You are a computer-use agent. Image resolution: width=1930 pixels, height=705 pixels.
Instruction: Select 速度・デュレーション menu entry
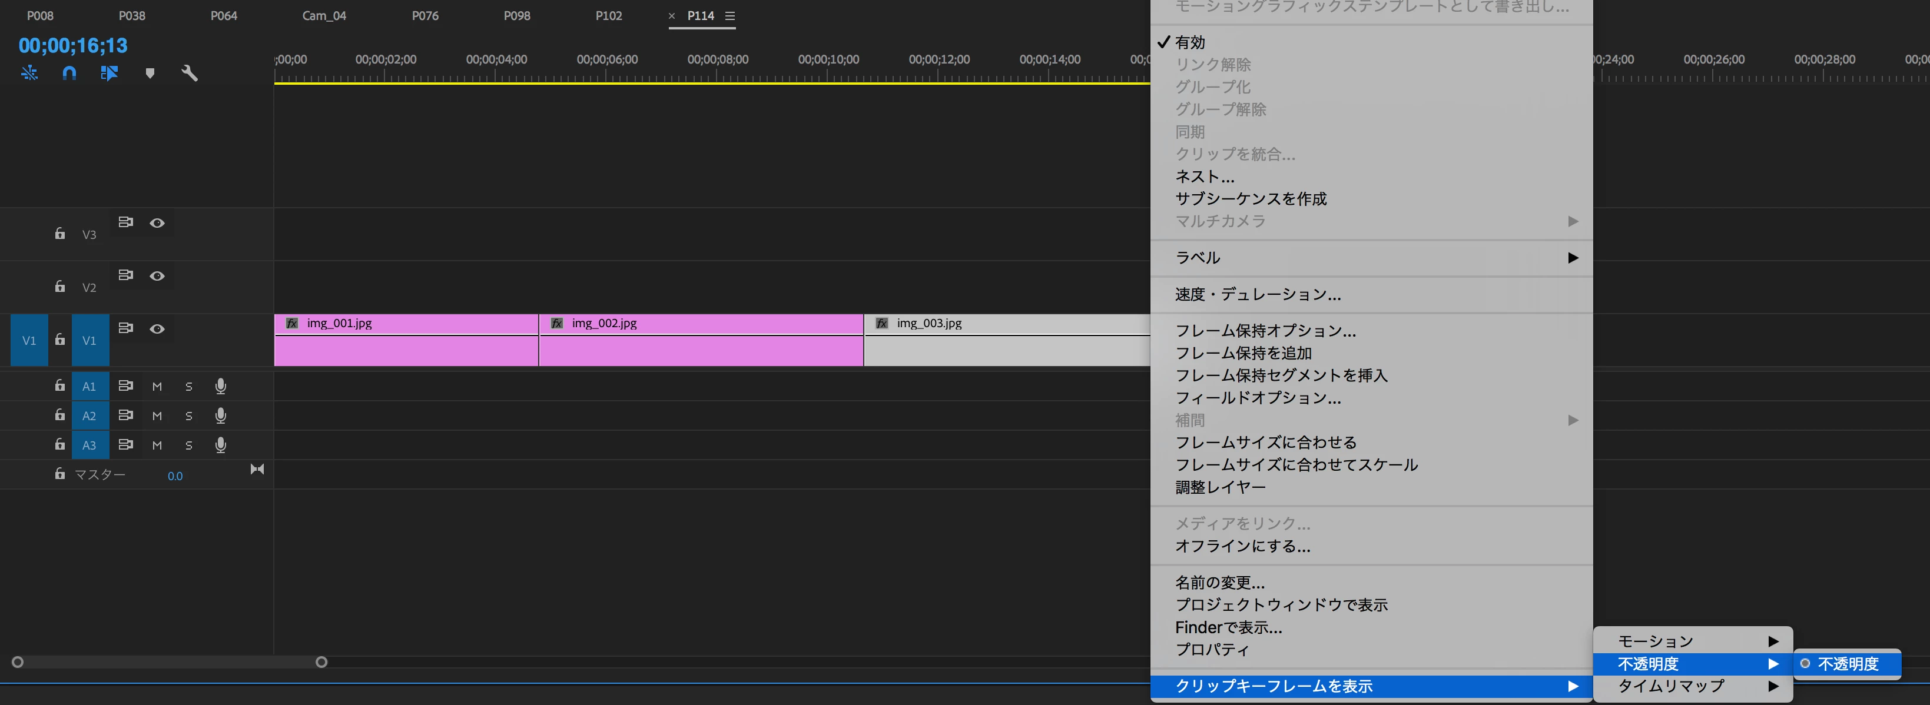[1258, 294]
